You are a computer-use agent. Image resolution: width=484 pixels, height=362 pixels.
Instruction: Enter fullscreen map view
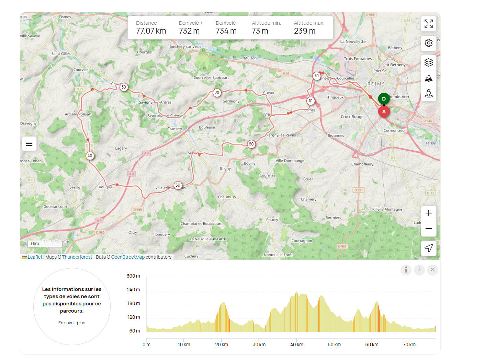428,24
